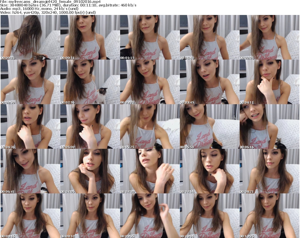Open the frame stamped 00:01:15
Viewport: 300px width, 238px height.
click(x=150, y=37)
